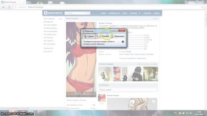Click the clock in the system tray
Image resolution: width=207 pixels, height=116 pixels.
click(199, 113)
